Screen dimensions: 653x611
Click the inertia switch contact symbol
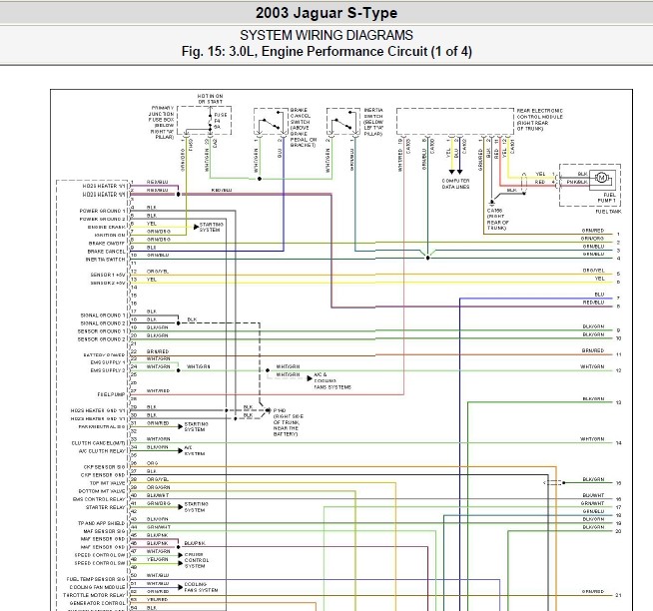pyautogui.click(x=342, y=122)
